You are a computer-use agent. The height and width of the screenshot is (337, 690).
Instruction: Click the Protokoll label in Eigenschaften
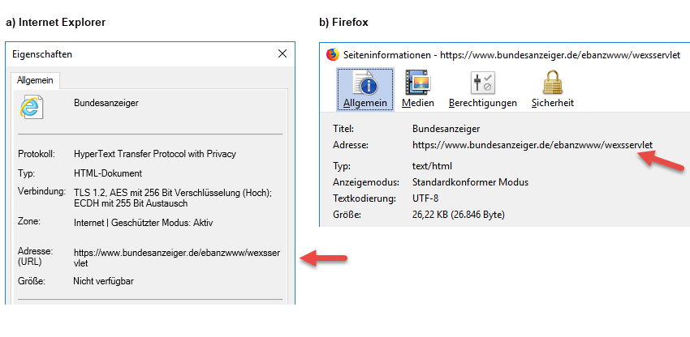[37, 154]
